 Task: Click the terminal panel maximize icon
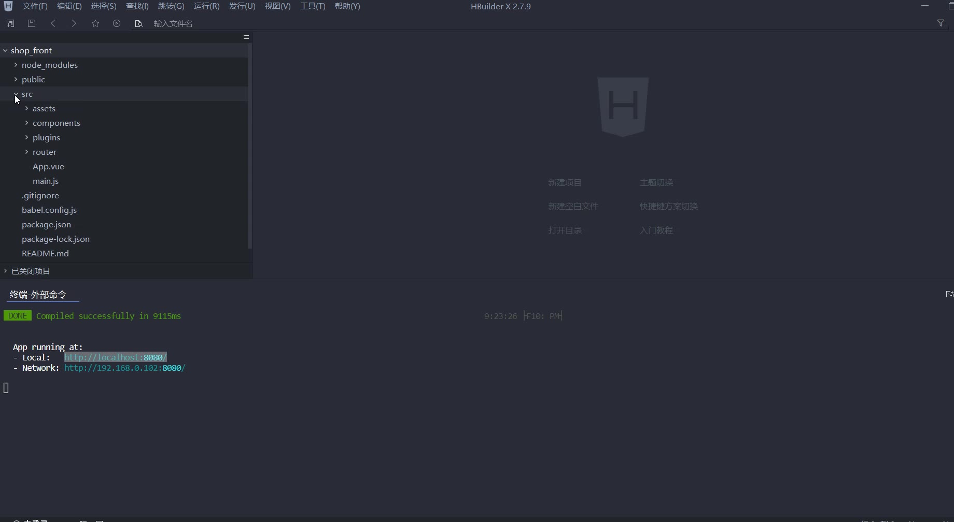pos(949,294)
